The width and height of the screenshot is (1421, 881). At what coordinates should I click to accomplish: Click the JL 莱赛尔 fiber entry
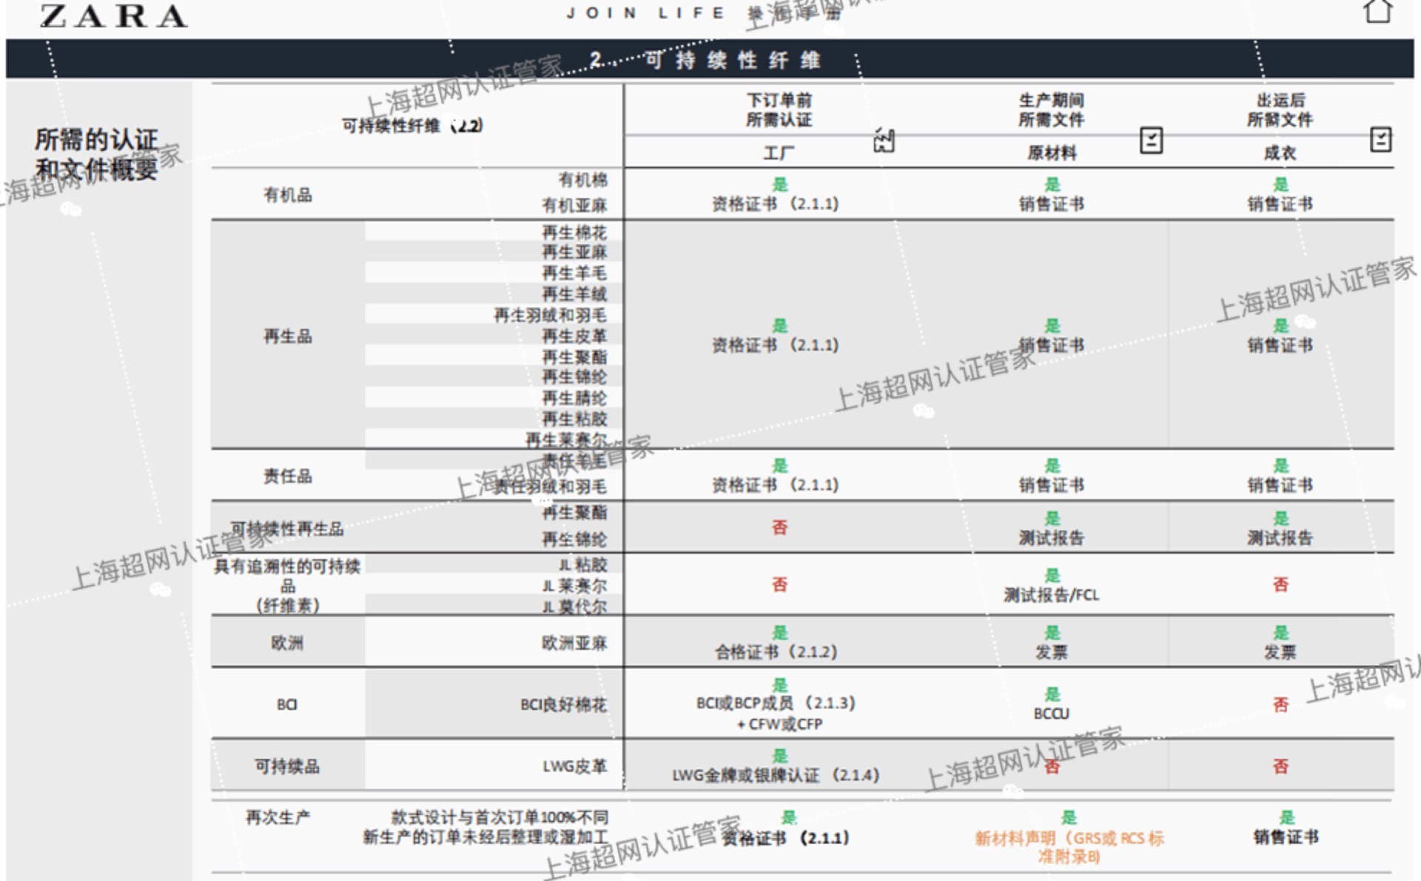pos(574,586)
